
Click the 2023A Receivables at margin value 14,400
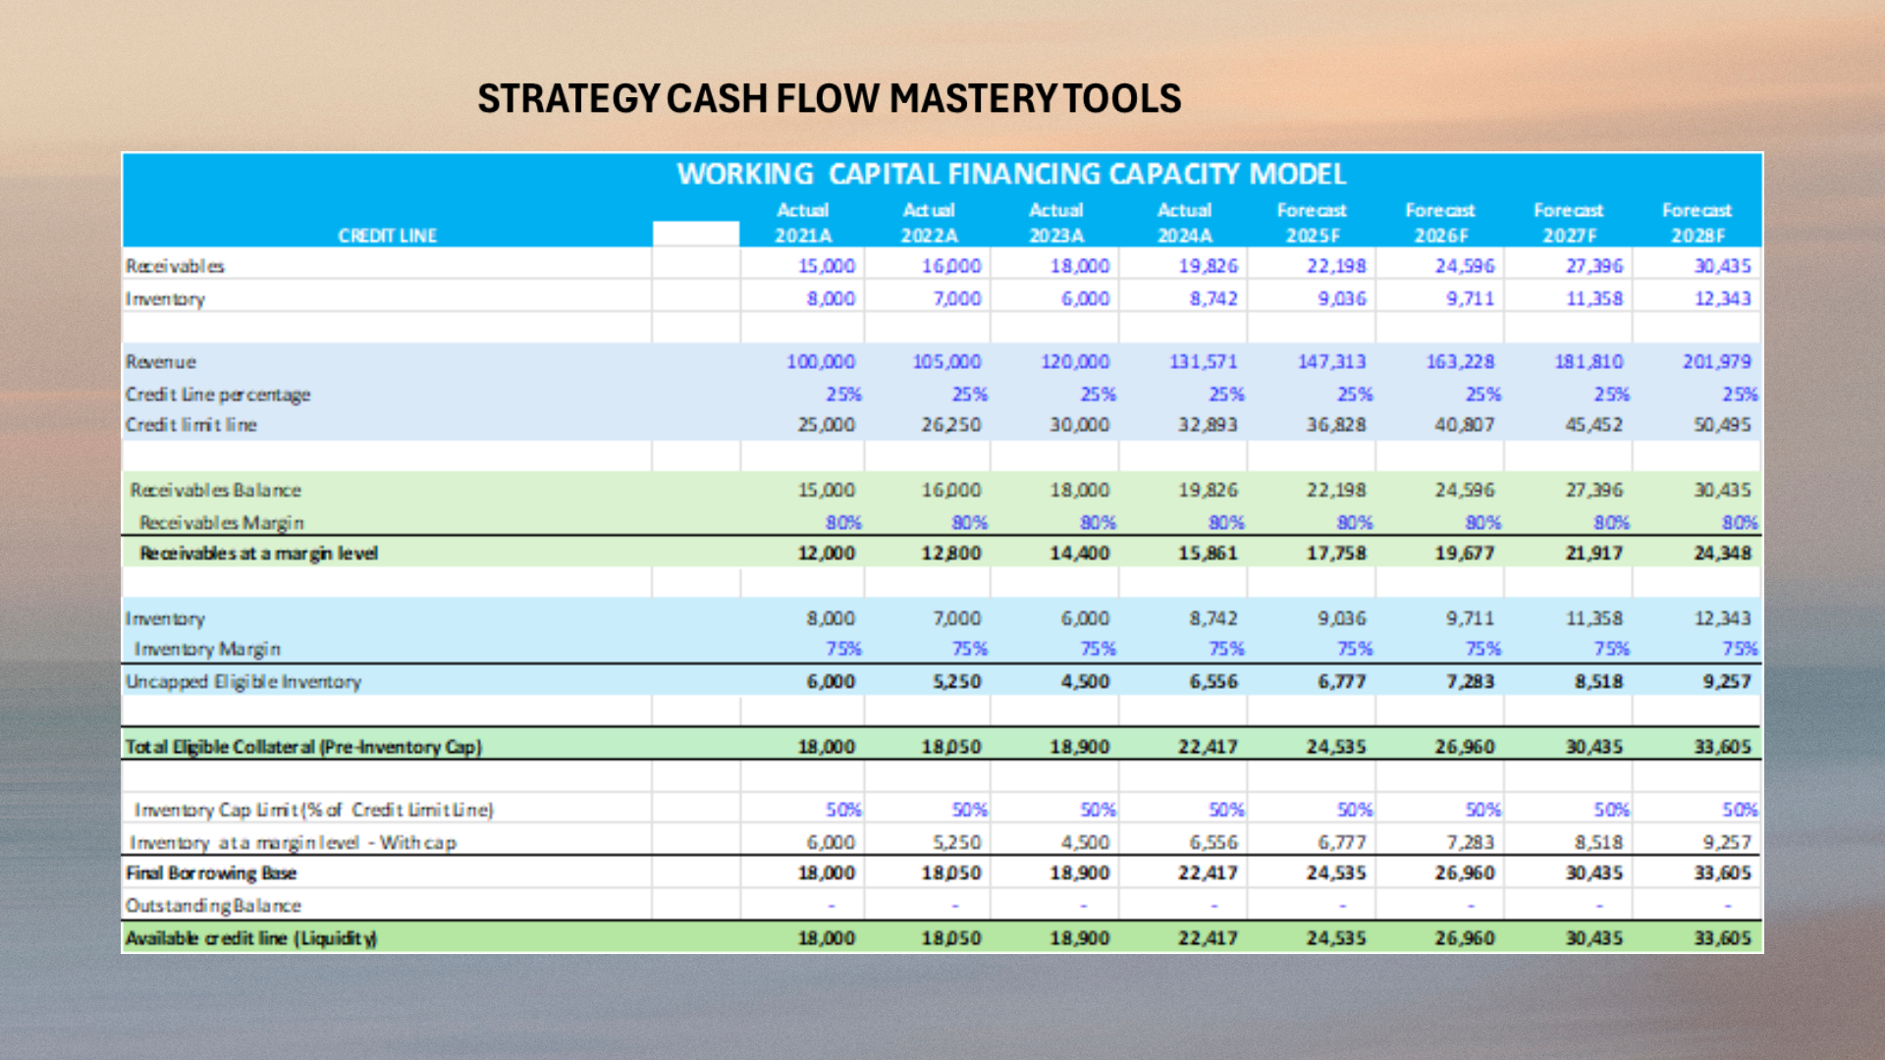[x=1079, y=553]
